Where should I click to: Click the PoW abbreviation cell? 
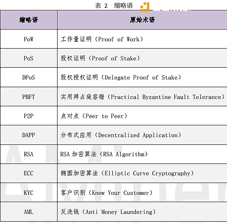pyautogui.click(x=29, y=39)
